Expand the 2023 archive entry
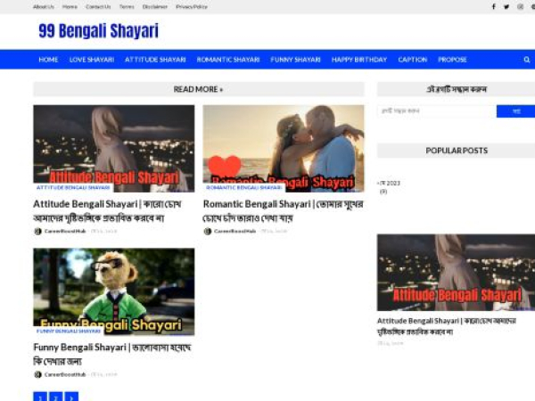 [389, 183]
